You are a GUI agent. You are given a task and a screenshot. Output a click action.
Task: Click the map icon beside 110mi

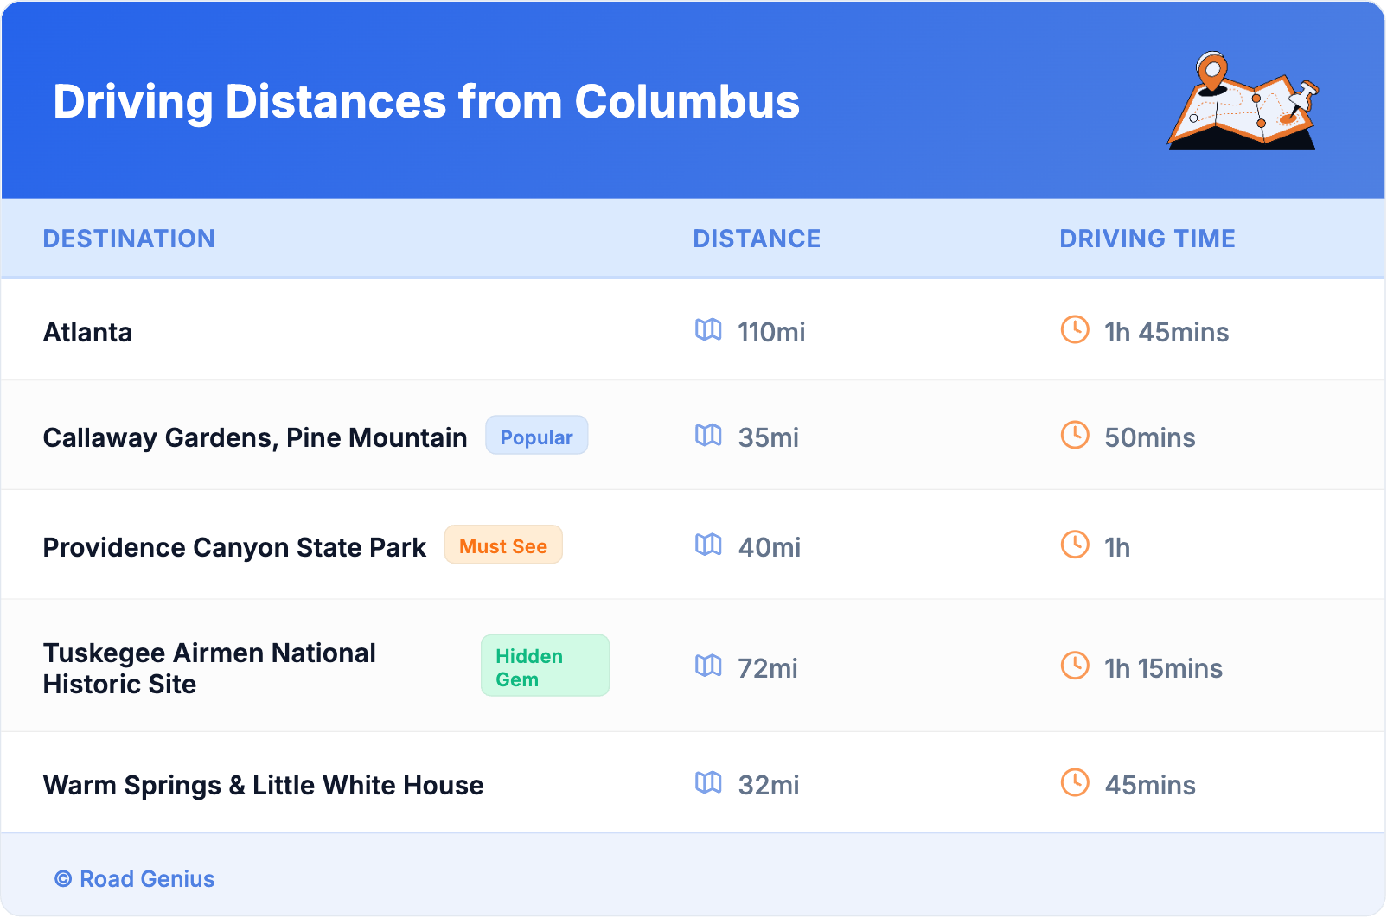(708, 330)
